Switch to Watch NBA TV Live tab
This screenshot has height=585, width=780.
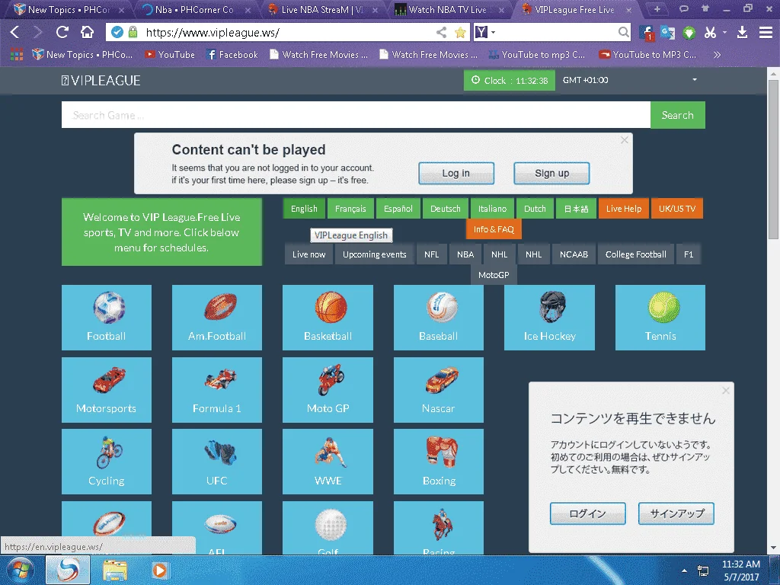pos(448,9)
